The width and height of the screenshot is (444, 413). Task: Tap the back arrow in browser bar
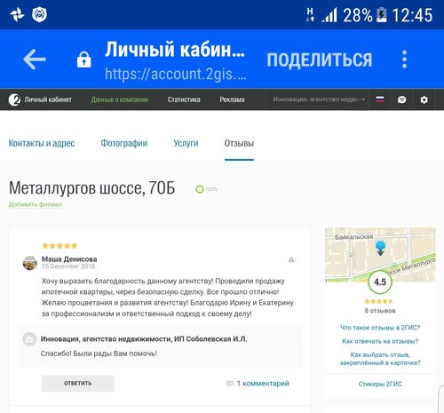coord(35,60)
